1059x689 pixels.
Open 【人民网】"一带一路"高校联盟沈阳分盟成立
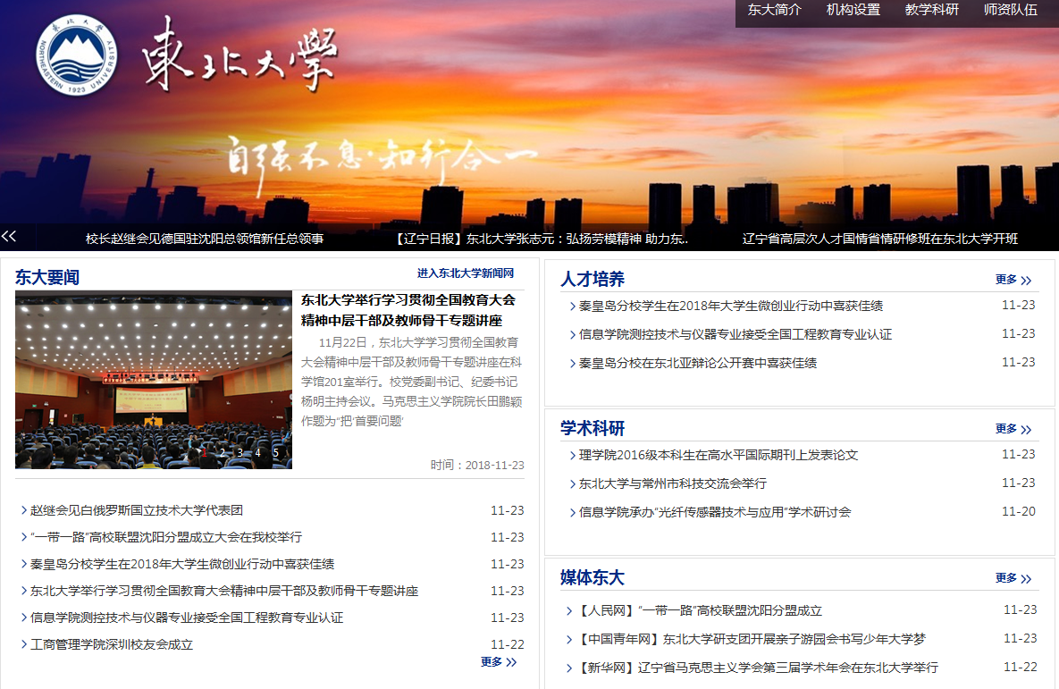pyautogui.click(x=699, y=610)
